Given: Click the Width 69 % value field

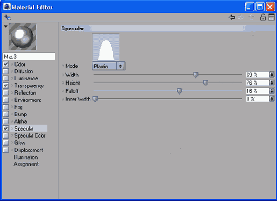Looking at the screenshot, I should point(258,75).
